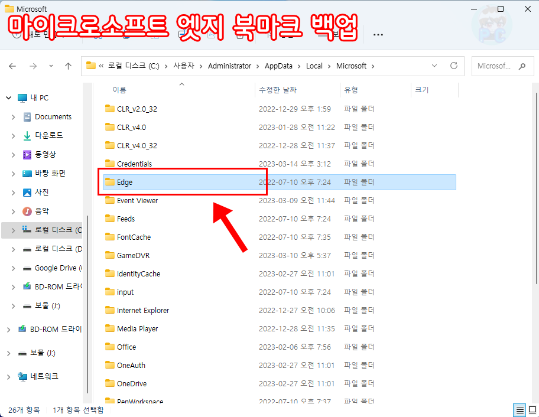The image size is (539, 417).
Task: Select 다운로드 in the navigation pane
Action: 49,135
